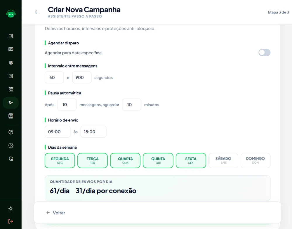Screen dimensions: 292x229
Task: Click the maximum interval field showing 900
Action: [82, 77]
